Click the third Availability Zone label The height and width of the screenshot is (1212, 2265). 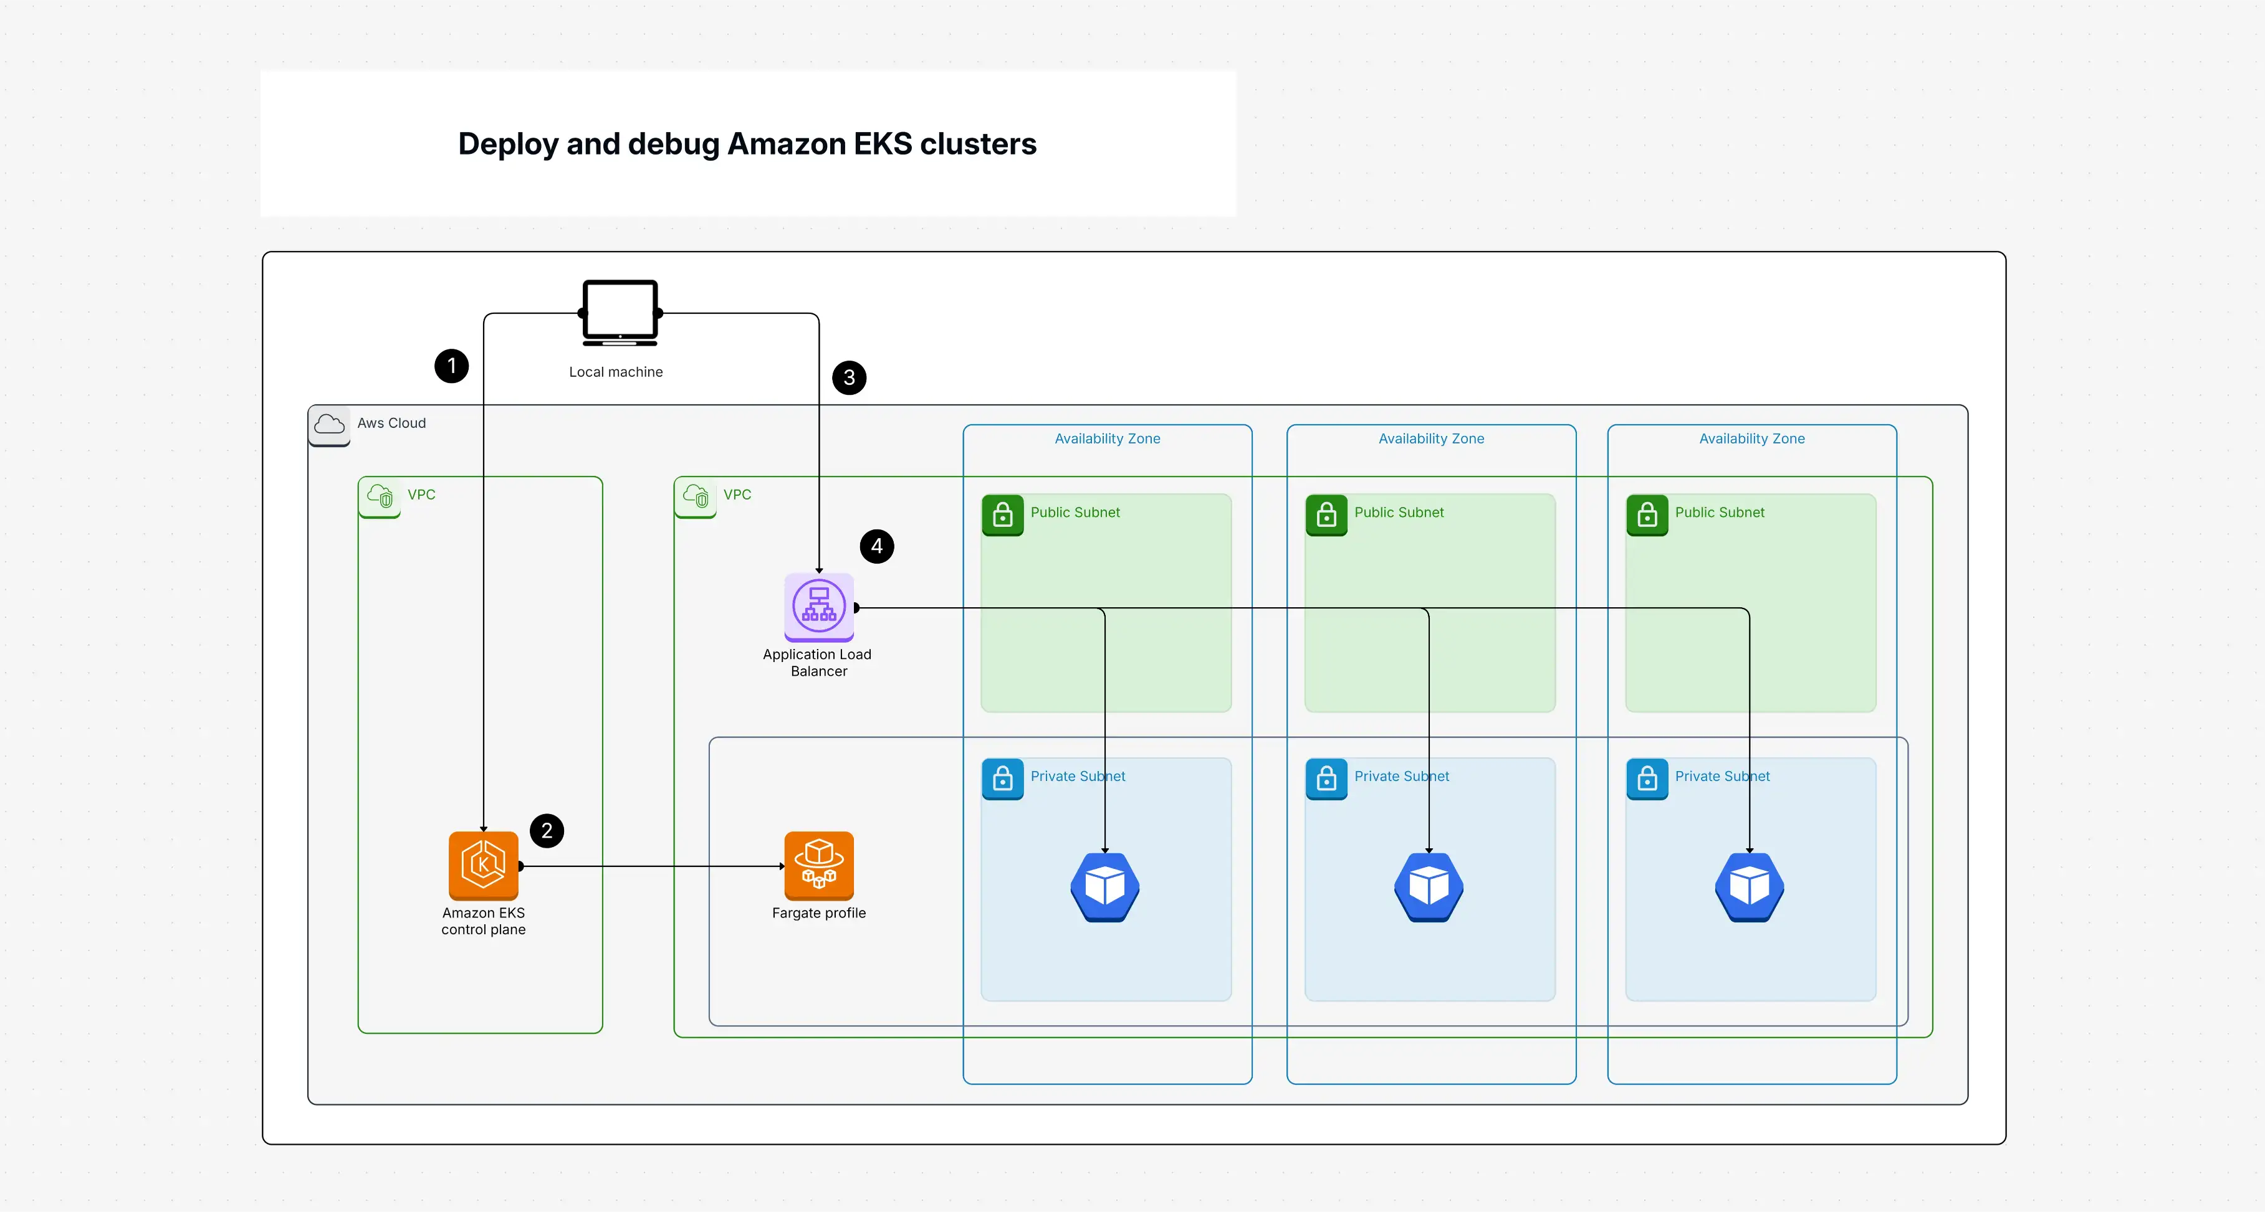click(1751, 438)
